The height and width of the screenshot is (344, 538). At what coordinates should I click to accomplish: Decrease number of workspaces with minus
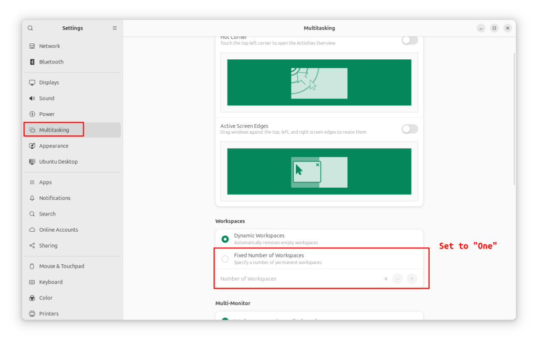pos(398,279)
